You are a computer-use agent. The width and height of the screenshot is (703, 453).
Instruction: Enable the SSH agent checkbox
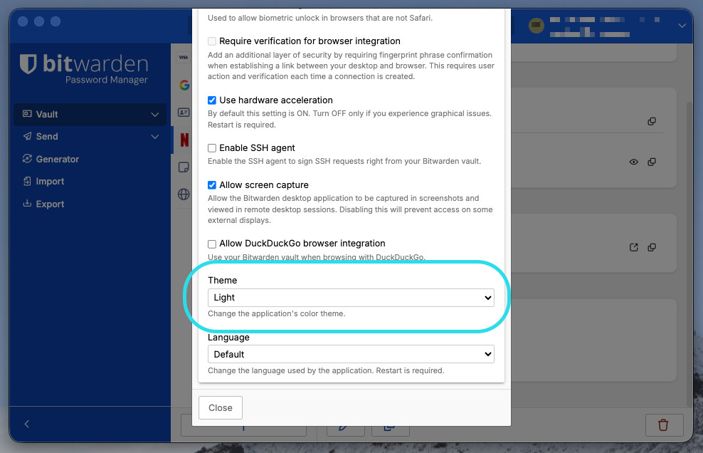point(212,148)
